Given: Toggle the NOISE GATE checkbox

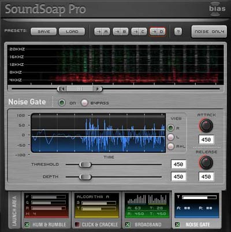Looking at the screenshot, I should [x=177, y=224].
